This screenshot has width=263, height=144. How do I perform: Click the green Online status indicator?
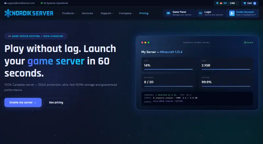point(249,43)
